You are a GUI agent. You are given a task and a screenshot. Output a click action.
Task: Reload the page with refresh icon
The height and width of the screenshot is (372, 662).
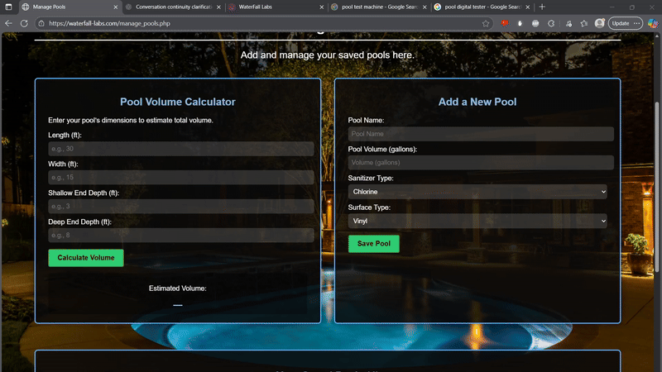[x=24, y=23]
